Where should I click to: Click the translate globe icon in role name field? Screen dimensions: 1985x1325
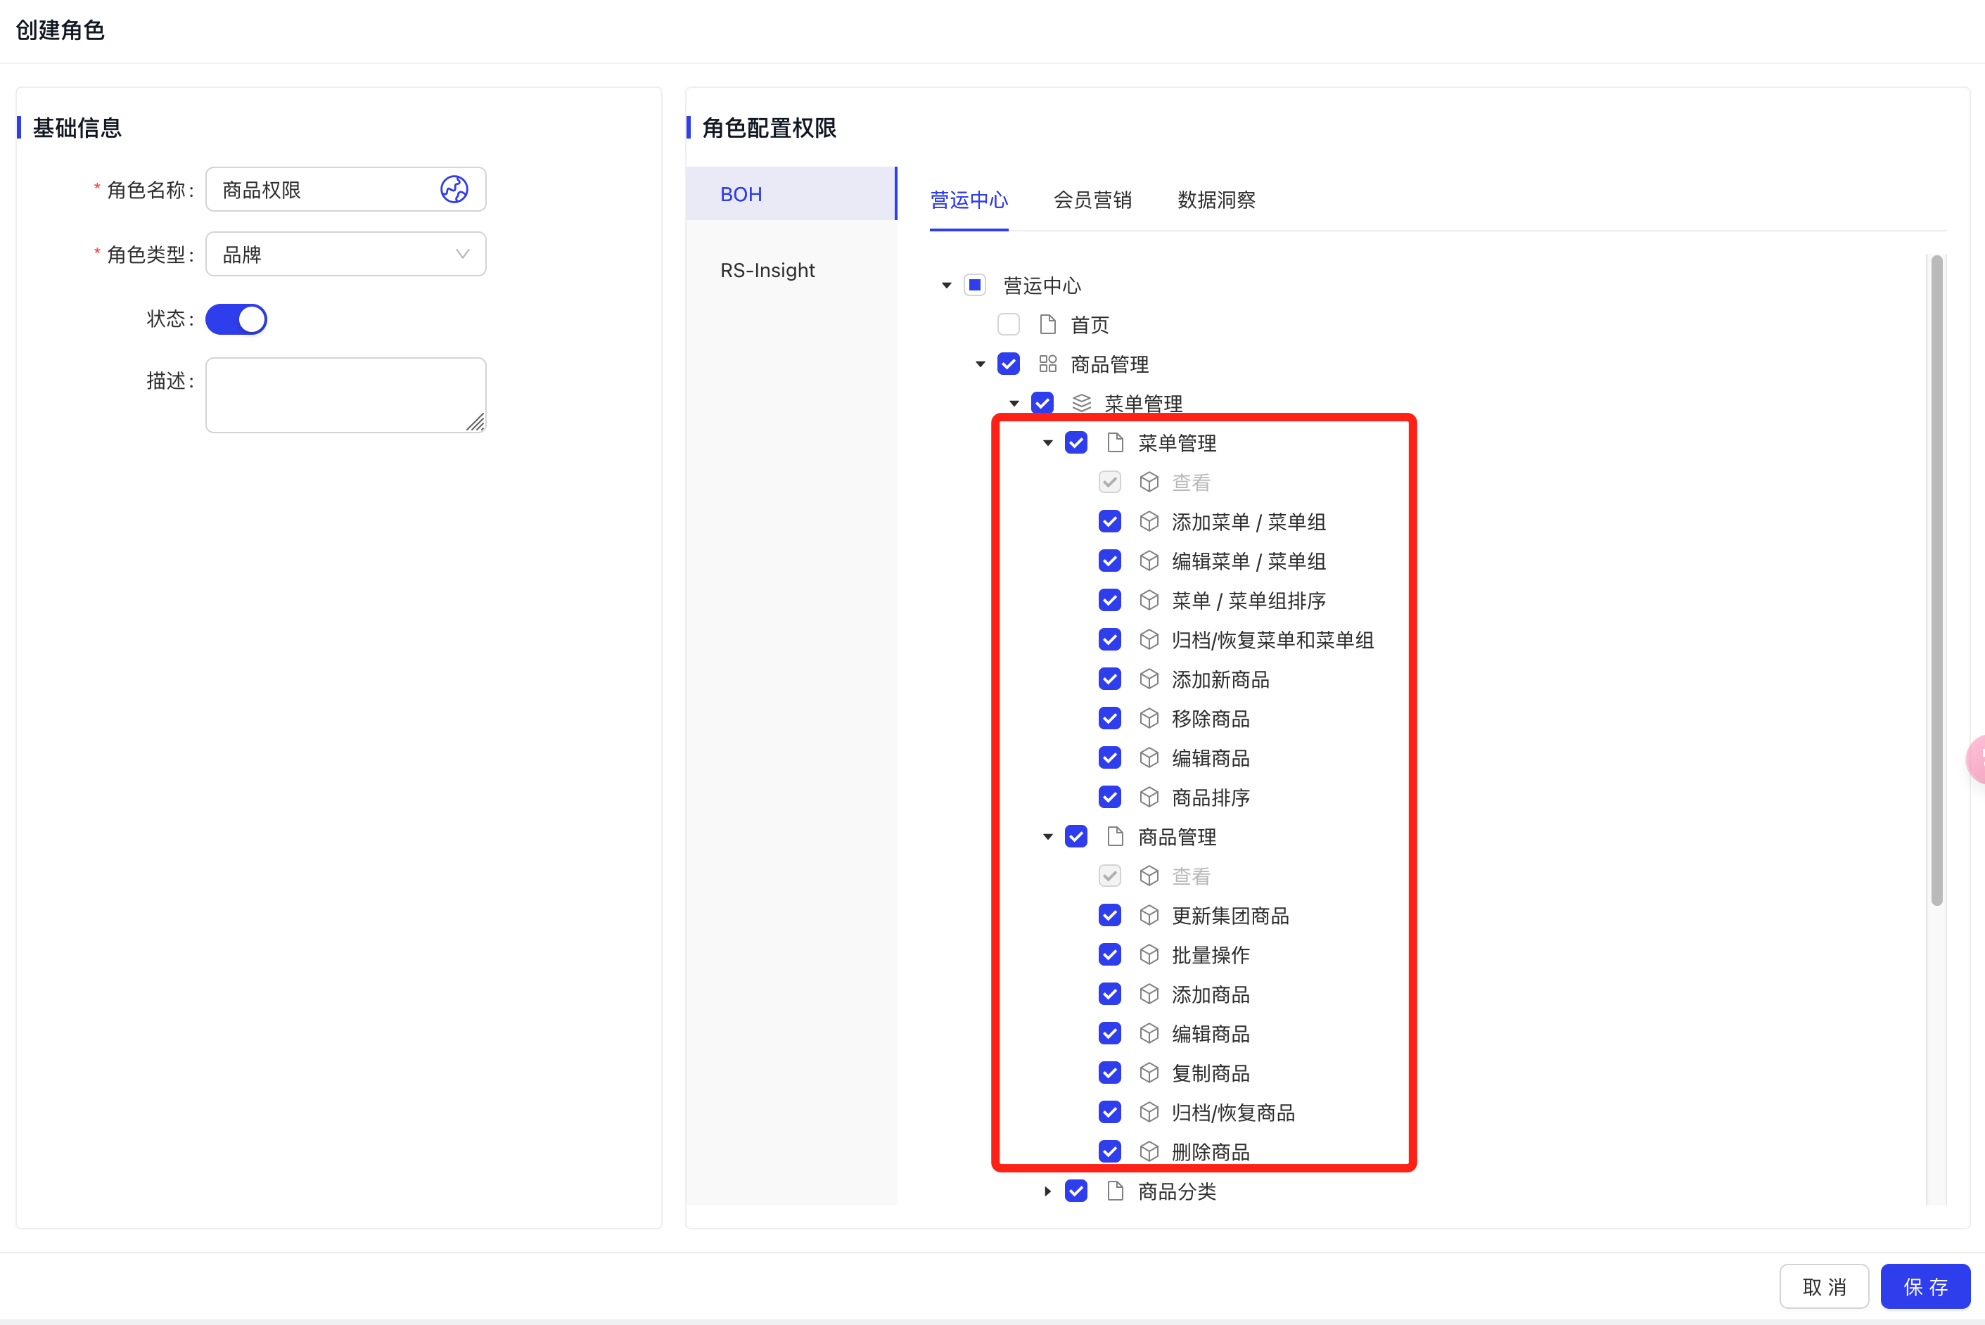click(x=454, y=189)
